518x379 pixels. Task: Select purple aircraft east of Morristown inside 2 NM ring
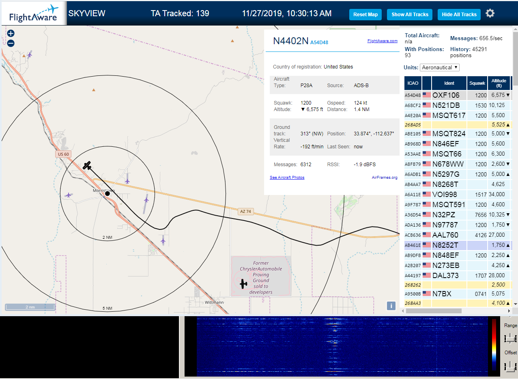(x=146, y=199)
